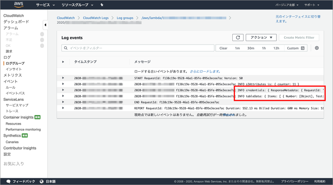Click the Clear time filter button
Image resolution: width=333 pixels, height=185 pixels.
(223, 48)
